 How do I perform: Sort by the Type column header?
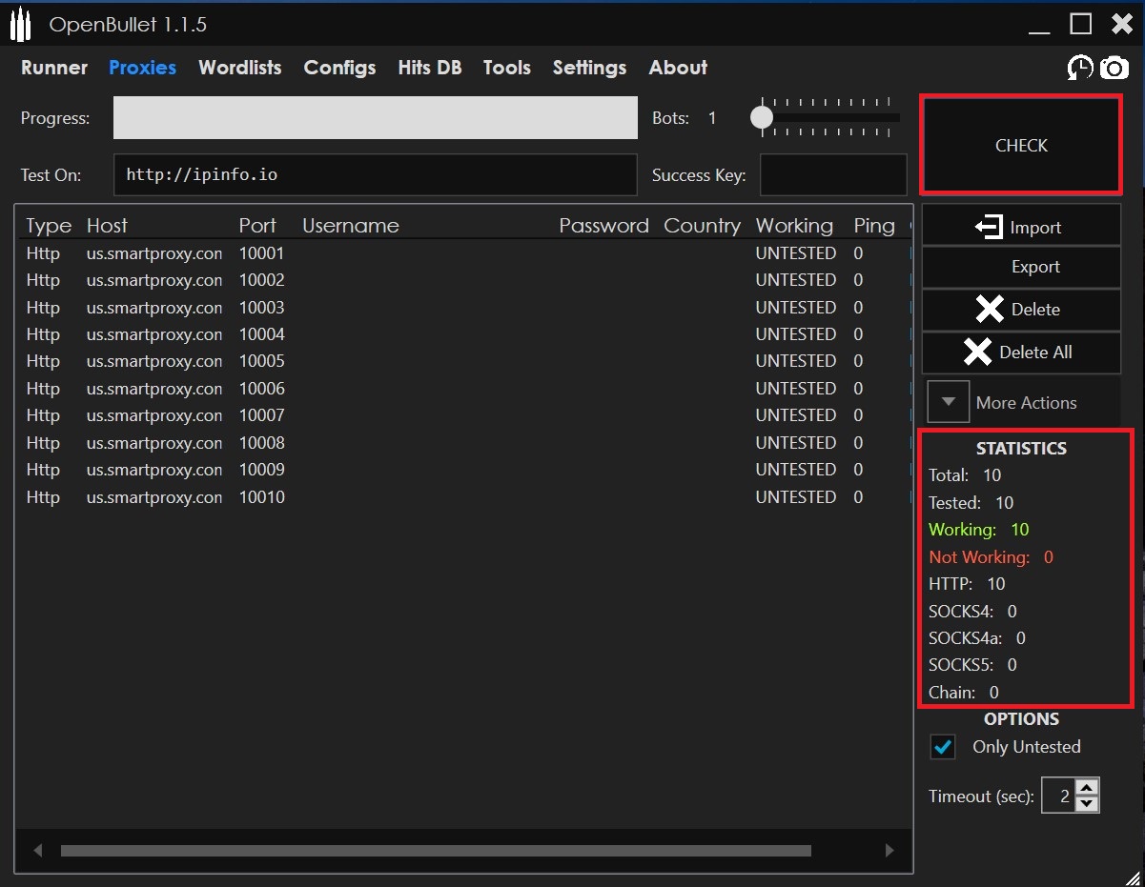[49, 226]
